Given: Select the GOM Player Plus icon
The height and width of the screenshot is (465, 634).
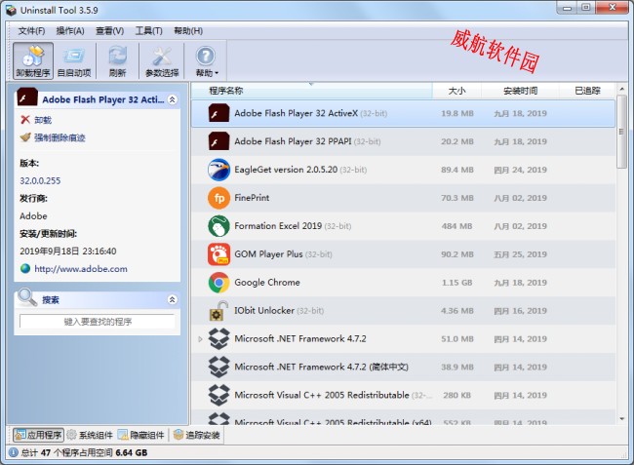Looking at the screenshot, I should [218, 254].
